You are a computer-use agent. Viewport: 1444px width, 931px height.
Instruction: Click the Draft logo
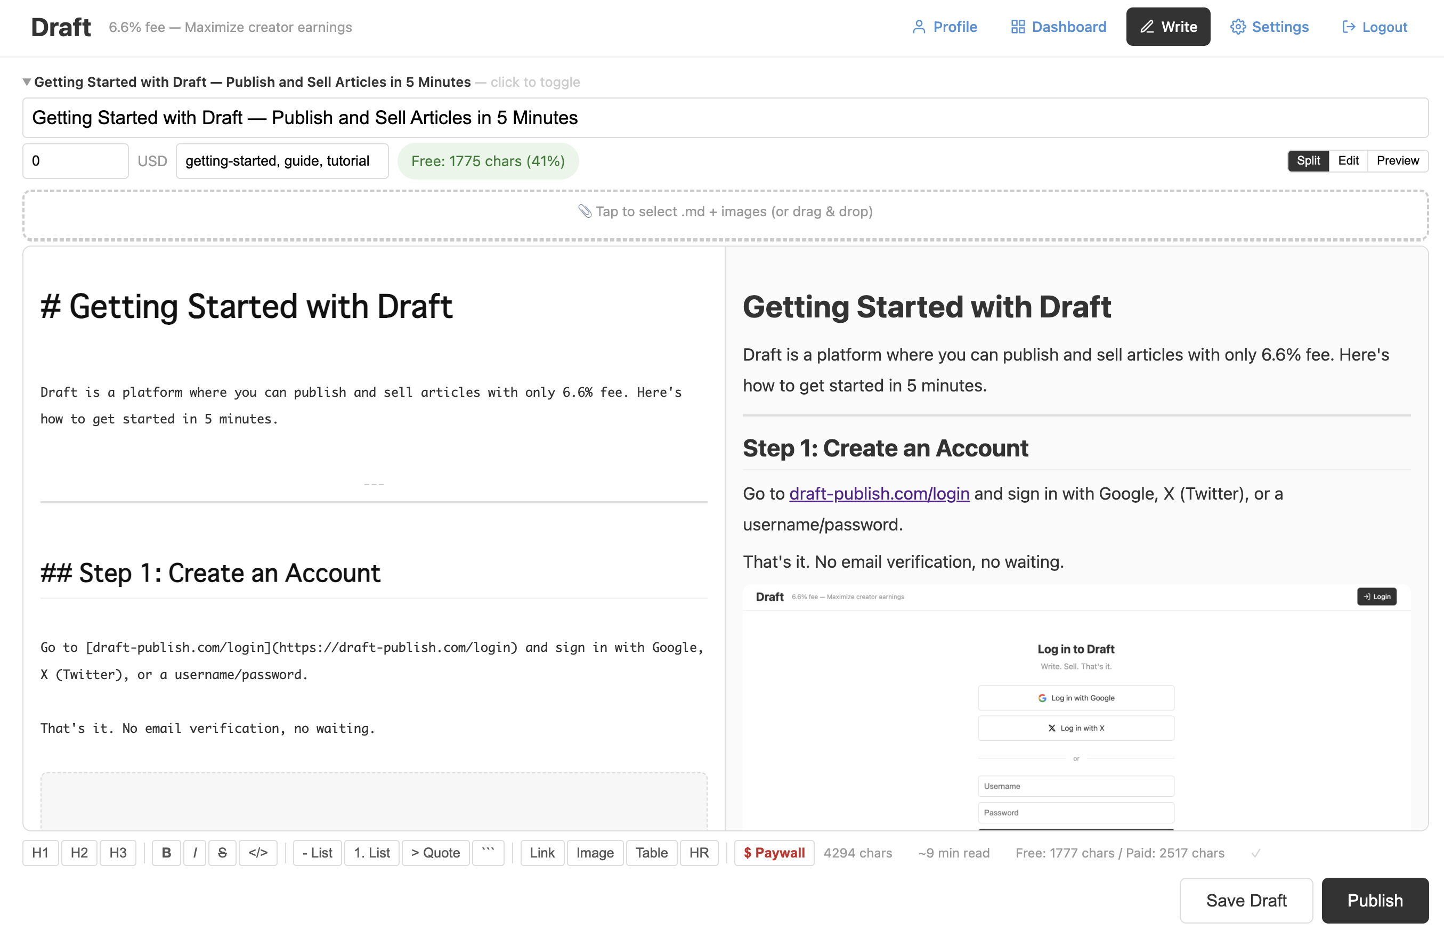click(61, 27)
